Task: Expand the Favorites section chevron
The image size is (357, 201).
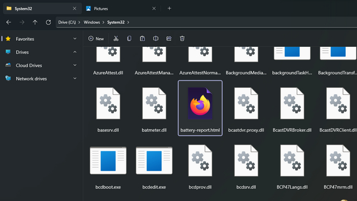Action: [x=75, y=39]
